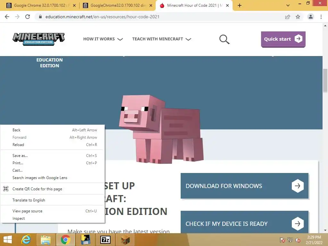Click the pink Minecraft pig image
The height and width of the screenshot is (246, 328).
tap(161, 129)
